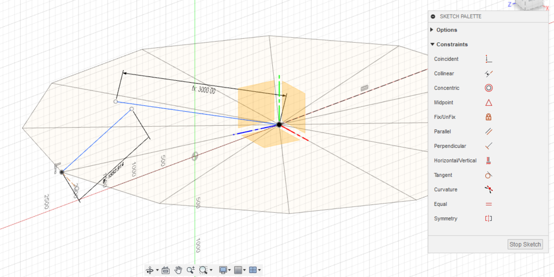This screenshot has height=277, width=554.
Task: Select the Symmetry constraint icon
Action: (x=488, y=218)
